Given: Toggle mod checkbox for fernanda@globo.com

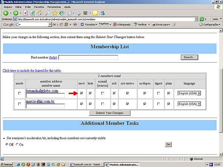Looking at the screenshot, I should (82, 93).
